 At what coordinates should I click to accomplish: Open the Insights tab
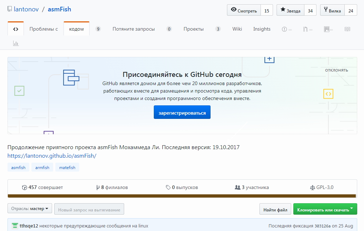(x=262, y=29)
